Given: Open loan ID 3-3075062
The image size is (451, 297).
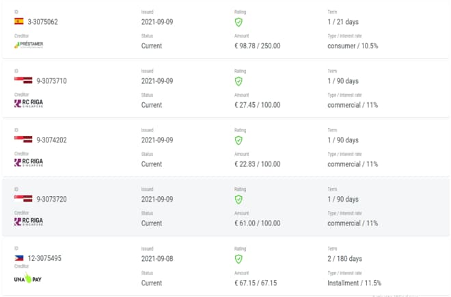Looking at the screenshot, I should point(42,22).
